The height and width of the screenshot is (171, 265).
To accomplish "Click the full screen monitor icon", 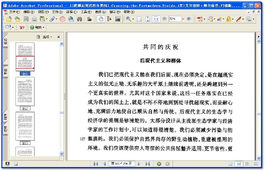I will click(7, 163).
